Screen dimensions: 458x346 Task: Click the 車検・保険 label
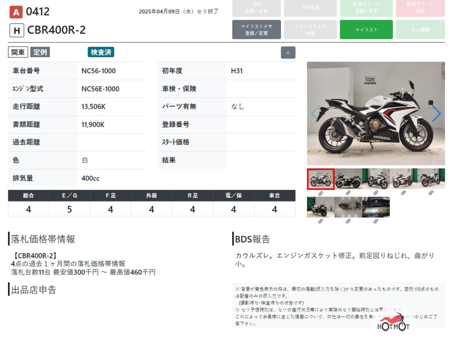pos(179,89)
